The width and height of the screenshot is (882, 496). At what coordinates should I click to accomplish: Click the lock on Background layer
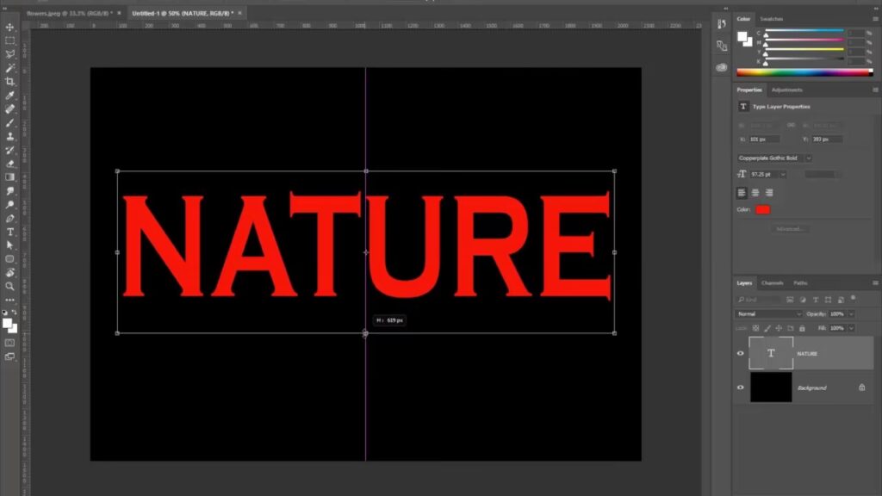(x=861, y=387)
